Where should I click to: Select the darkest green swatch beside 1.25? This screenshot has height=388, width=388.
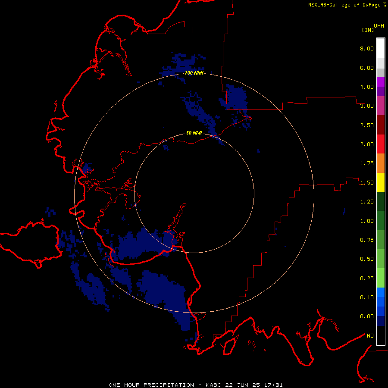(381, 202)
